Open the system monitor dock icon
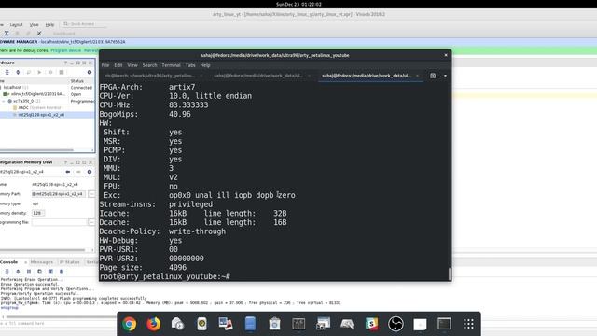Image resolution: width=597 pixels, height=336 pixels. [x=298, y=324]
